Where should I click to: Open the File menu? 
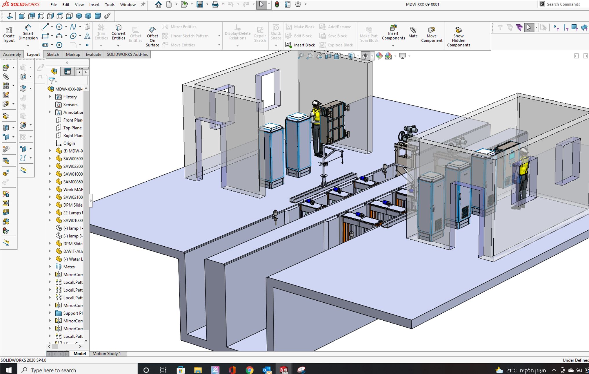[53, 4]
